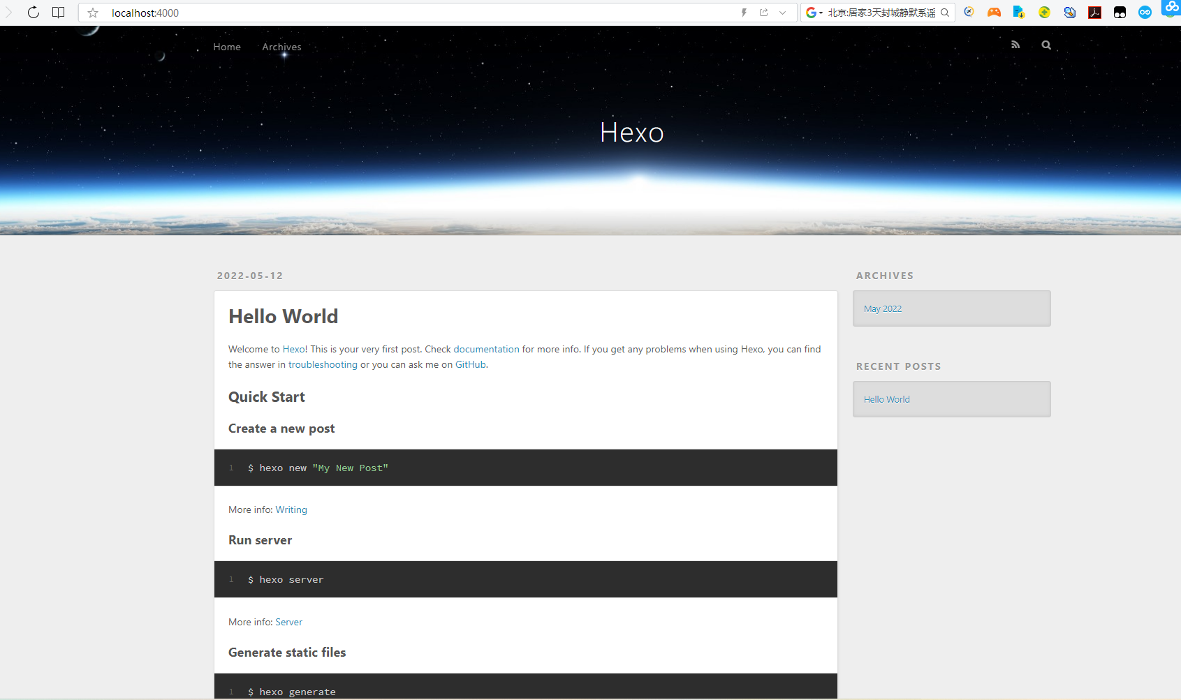This screenshot has height=700, width=1181.
Task: Open the RSS feed icon
Action: [x=1015, y=45]
